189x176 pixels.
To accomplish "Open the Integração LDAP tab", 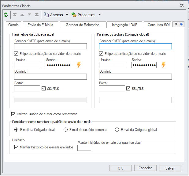I will tap(125, 25).
